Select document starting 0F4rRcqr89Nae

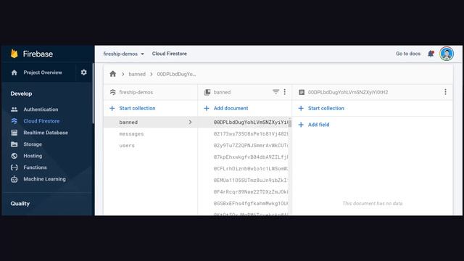pos(250,191)
